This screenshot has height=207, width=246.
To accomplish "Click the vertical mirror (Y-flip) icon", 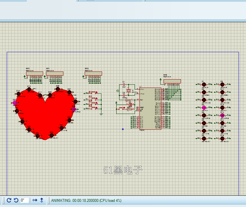I will (x=42, y=200).
